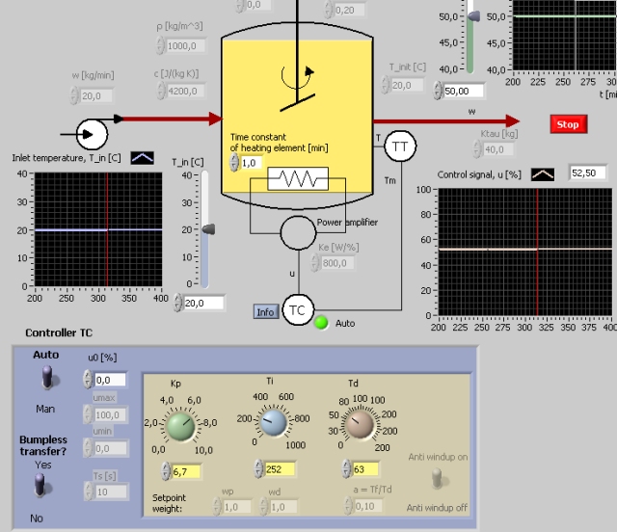Click the T_in vertical slider handle
The image size is (617, 532).
tap(208, 229)
